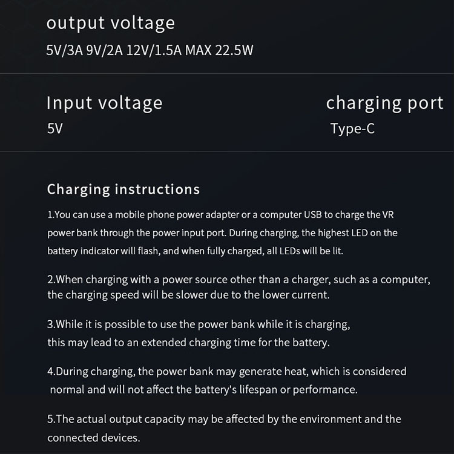Select the Type-C charging port value

click(x=352, y=129)
